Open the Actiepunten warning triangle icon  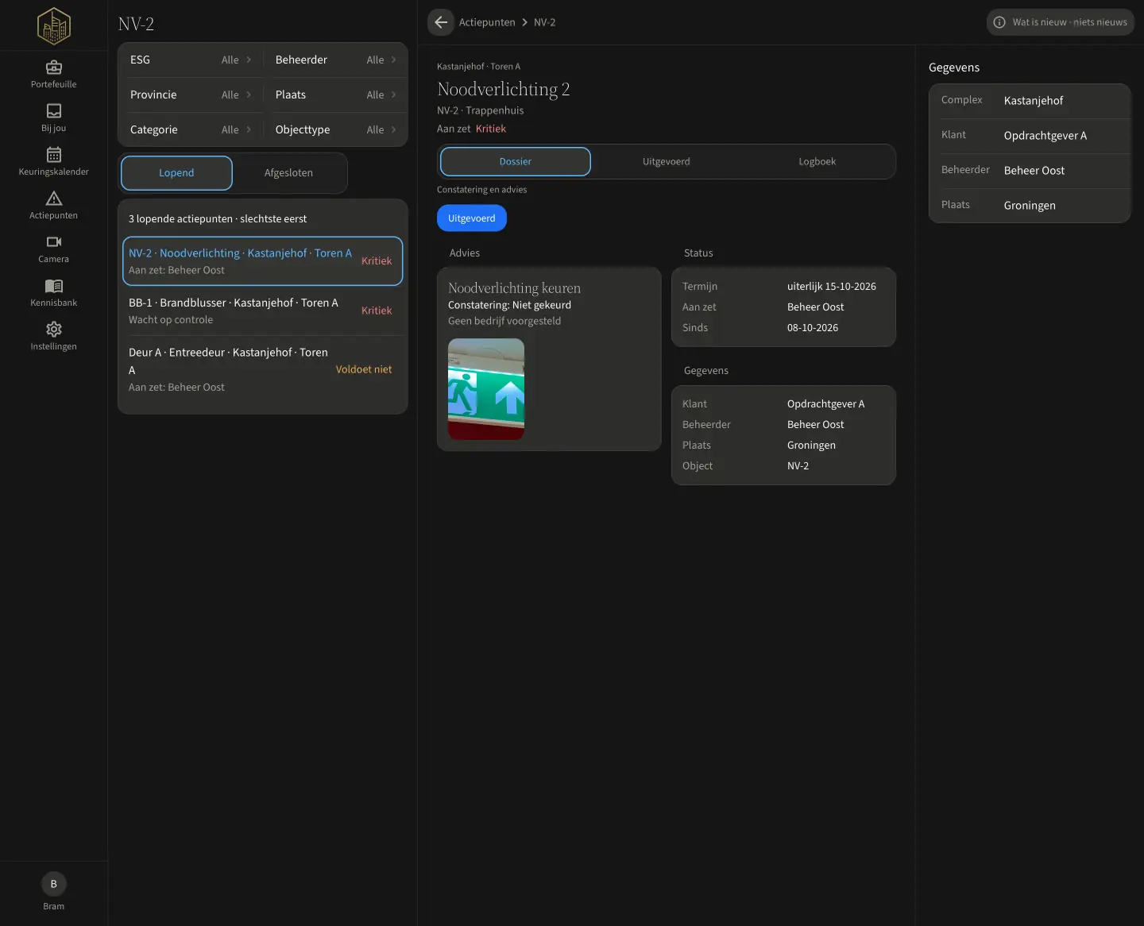54,199
